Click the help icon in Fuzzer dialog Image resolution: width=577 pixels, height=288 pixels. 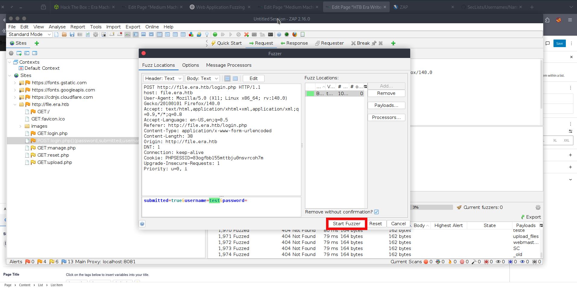[142, 224]
